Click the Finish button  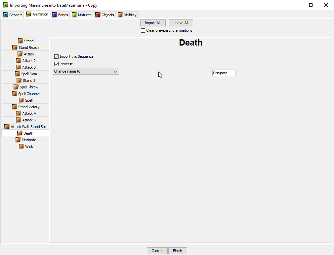[178, 251]
